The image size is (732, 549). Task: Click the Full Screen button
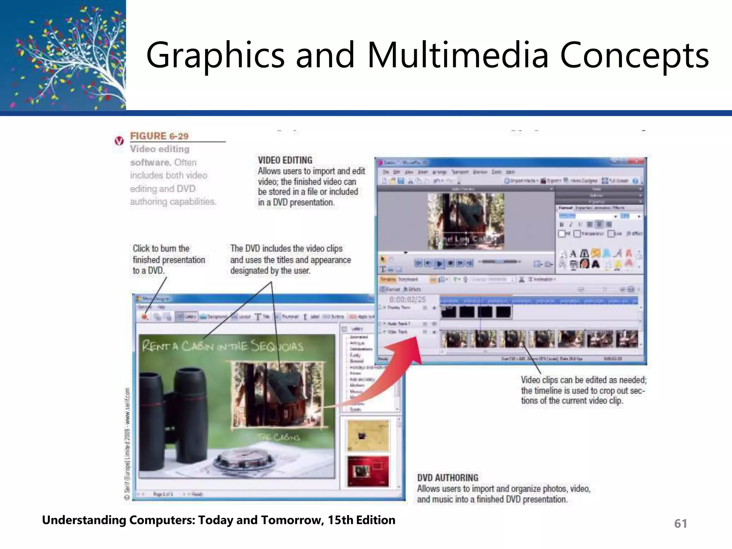(615, 181)
